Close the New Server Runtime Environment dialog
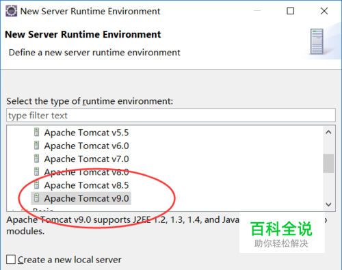The width and height of the screenshot is (342, 270). (324, 11)
